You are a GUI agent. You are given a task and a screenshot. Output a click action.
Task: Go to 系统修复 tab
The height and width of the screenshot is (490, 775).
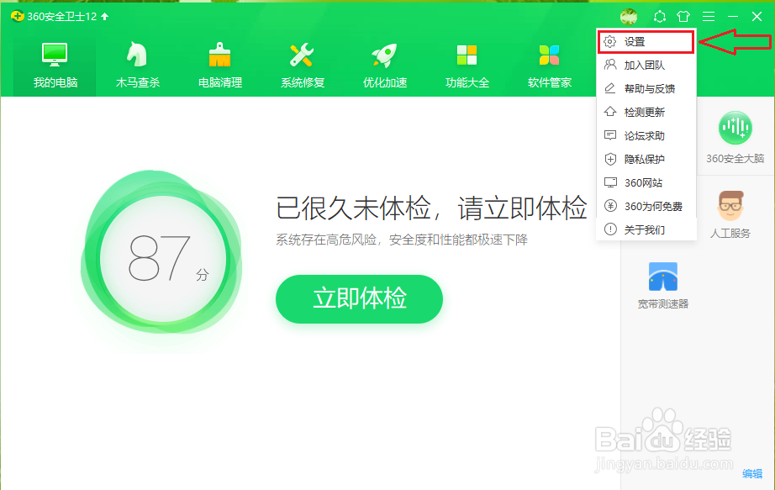click(303, 66)
